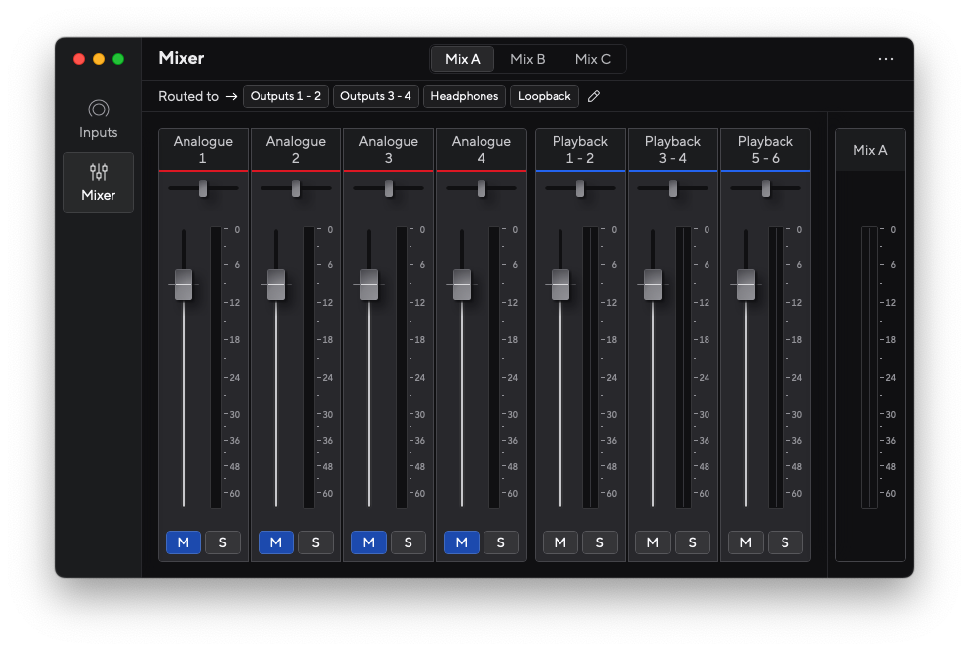Unmute the Analogue 1 channel
The image size is (969, 651).
[x=183, y=542]
